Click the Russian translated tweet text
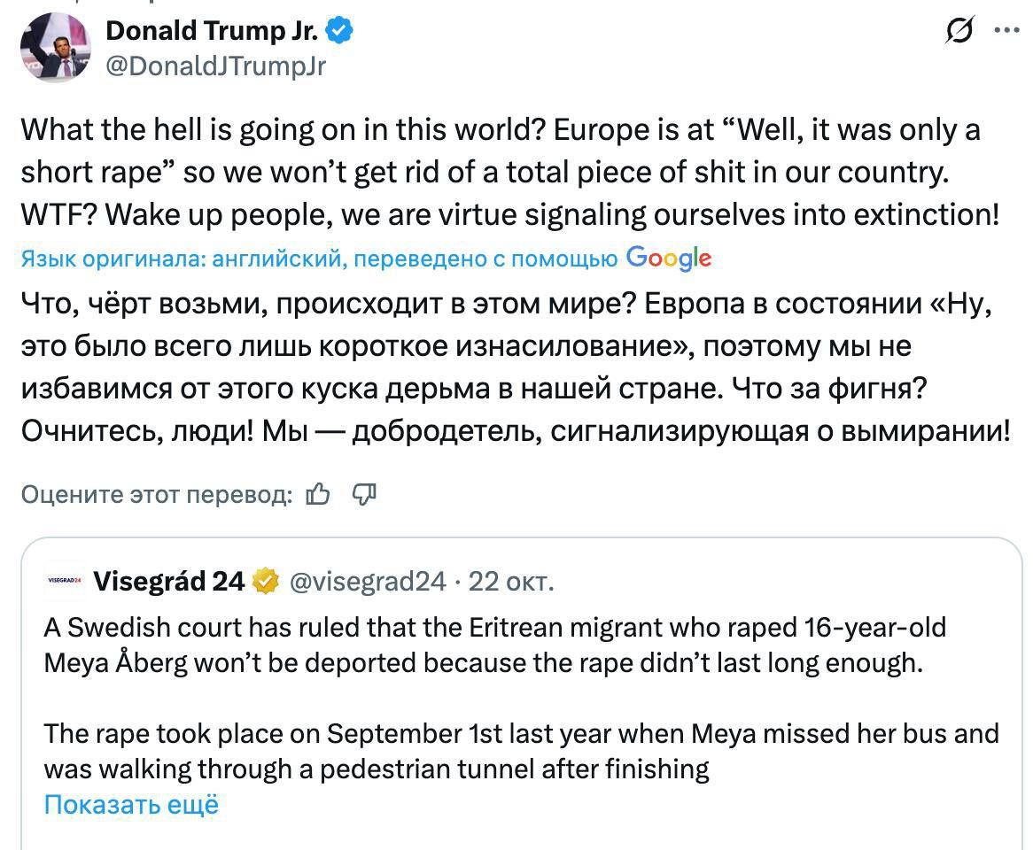Screen dimensions: 1033x850 [x=514, y=367]
